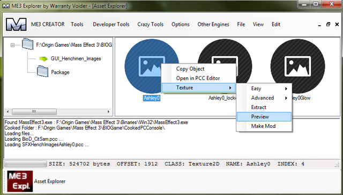Viewport: 343px width, 195px height.
Task: Open the Crazy Tools menu
Action: [x=150, y=24]
